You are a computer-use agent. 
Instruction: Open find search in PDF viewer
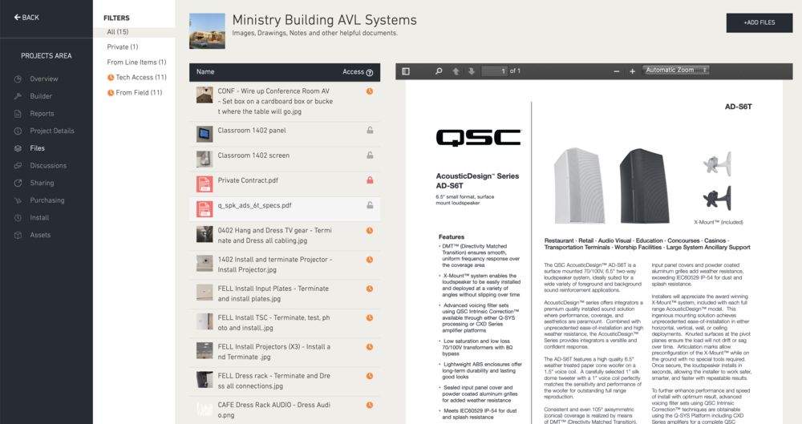(439, 71)
